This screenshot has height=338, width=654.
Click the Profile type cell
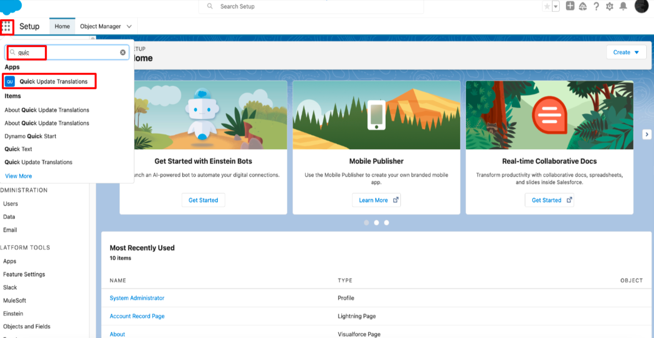(x=346, y=298)
